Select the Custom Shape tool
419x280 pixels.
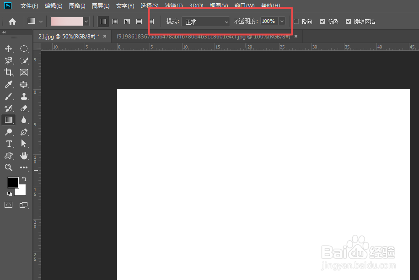(x=9, y=156)
